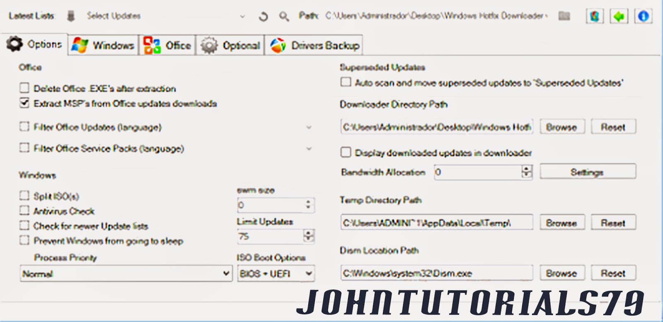The height and width of the screenshot is (322, 663).
Task: Switch to the Office tab
Action: coord(167,45)
